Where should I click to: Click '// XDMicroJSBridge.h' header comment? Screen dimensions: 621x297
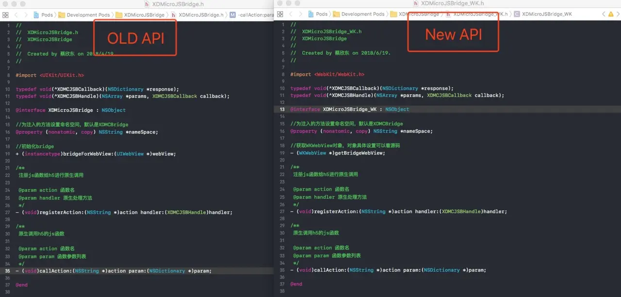click(x=47, y=32)
